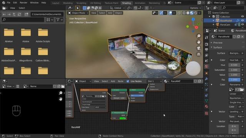This screenshot has width=246, height=138.
Task: Click the Hue value field 0.500
Action: pos(234,65)
